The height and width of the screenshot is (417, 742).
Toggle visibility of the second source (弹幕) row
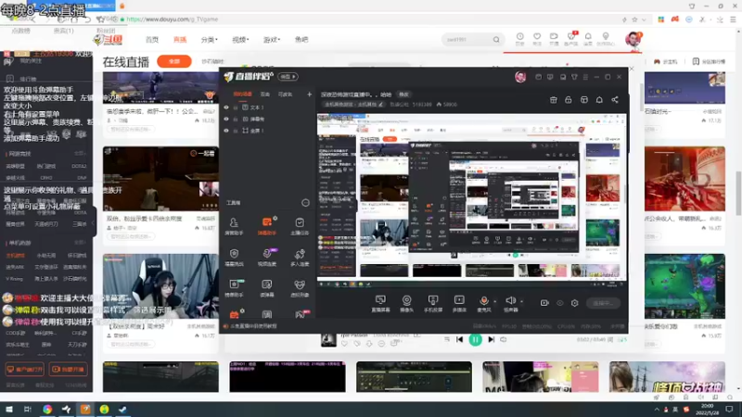[x=226, y=120]
